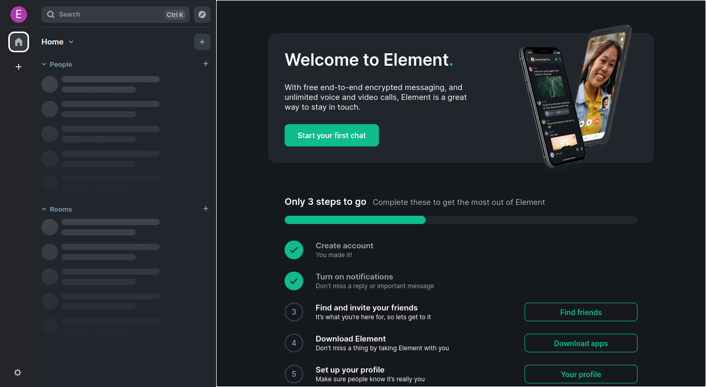Click the Search field
The width and height of the screenshot is (706, 387).
click(116, 14)
